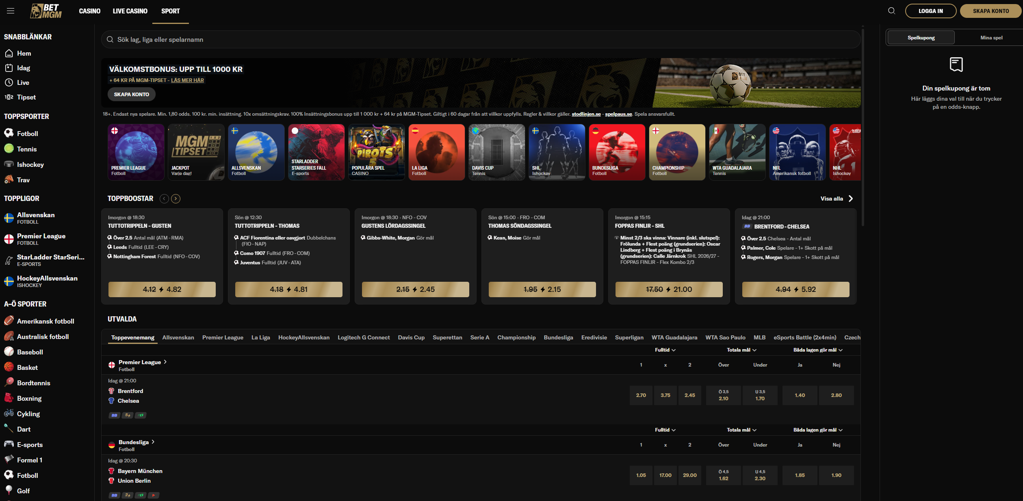Open spelpaus.se link

point(618,114)
